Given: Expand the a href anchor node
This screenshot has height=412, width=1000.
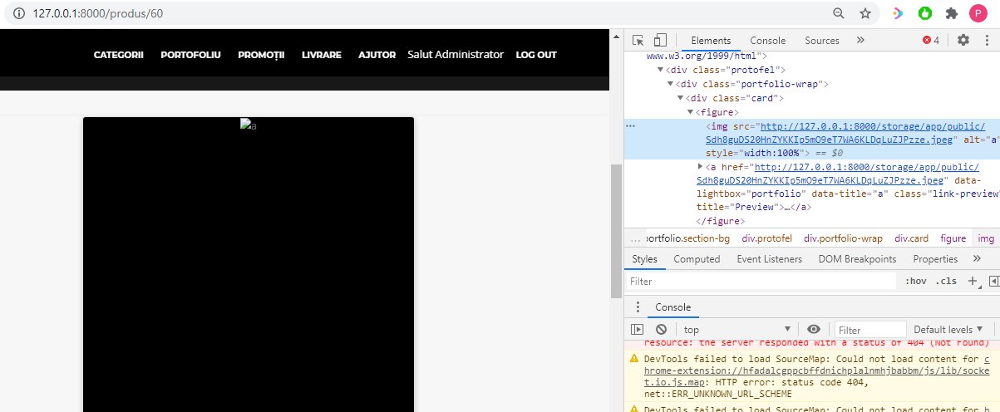Looking at the screenshot, I should pos(701,167).
